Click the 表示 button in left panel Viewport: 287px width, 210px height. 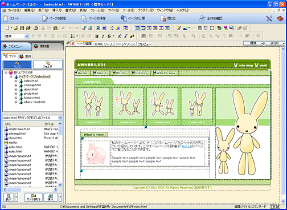[9, 197]
